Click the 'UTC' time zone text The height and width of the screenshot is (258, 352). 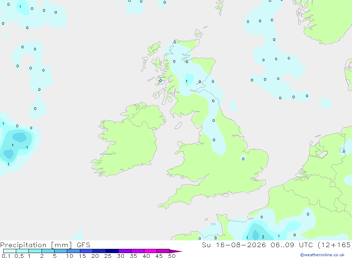coord(307,245)
